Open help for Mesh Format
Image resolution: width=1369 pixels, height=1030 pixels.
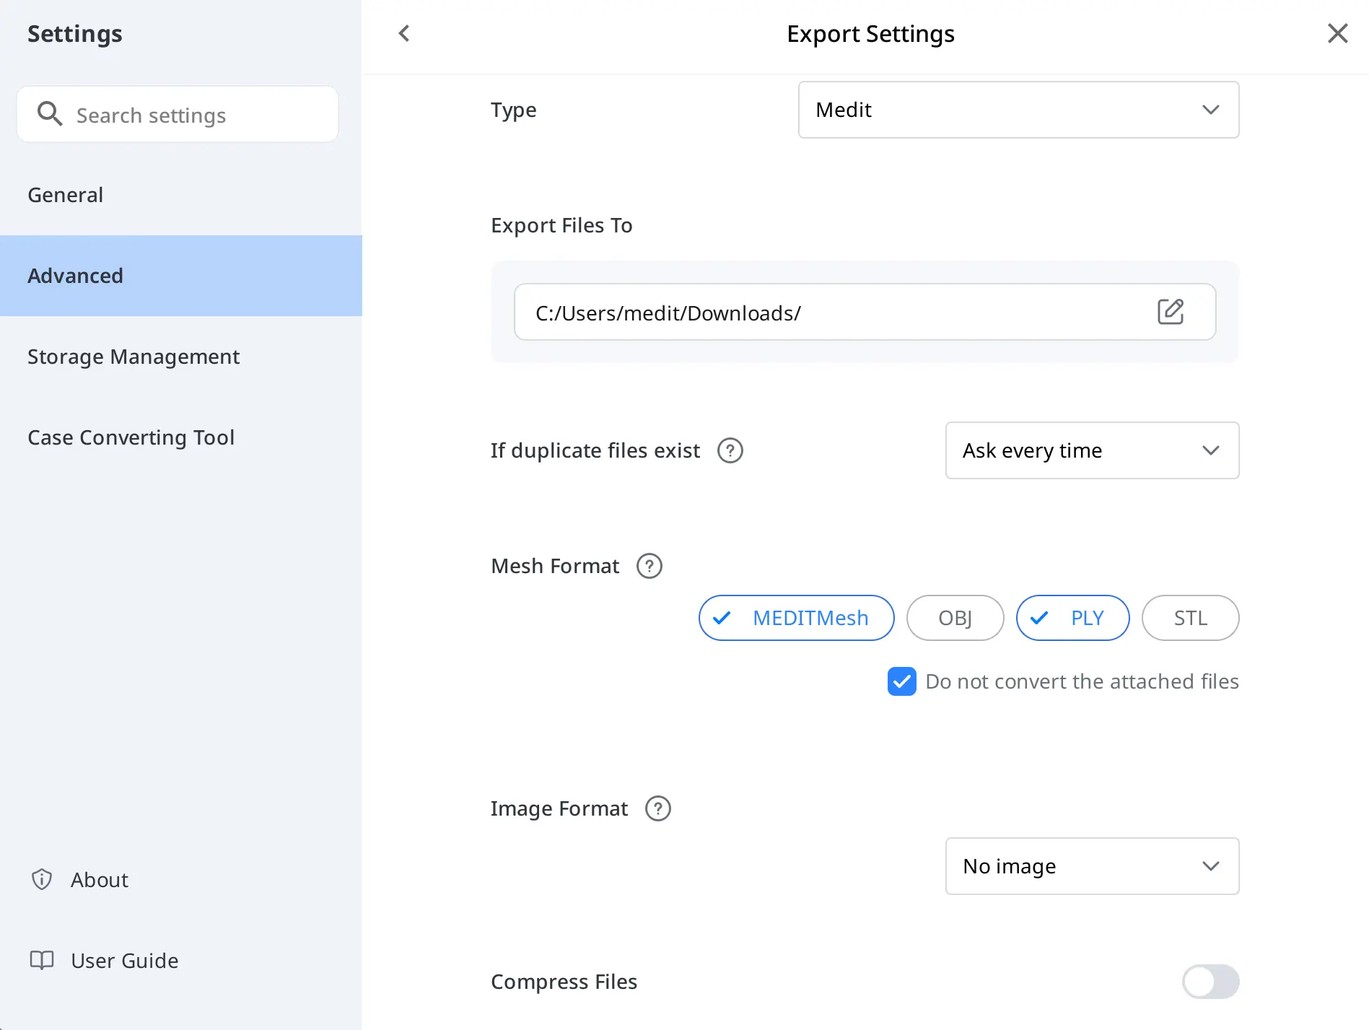point(649,566)
